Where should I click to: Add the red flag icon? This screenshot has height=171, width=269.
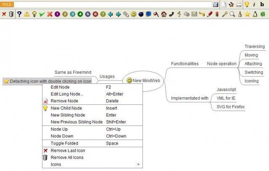tap(156, 14)
